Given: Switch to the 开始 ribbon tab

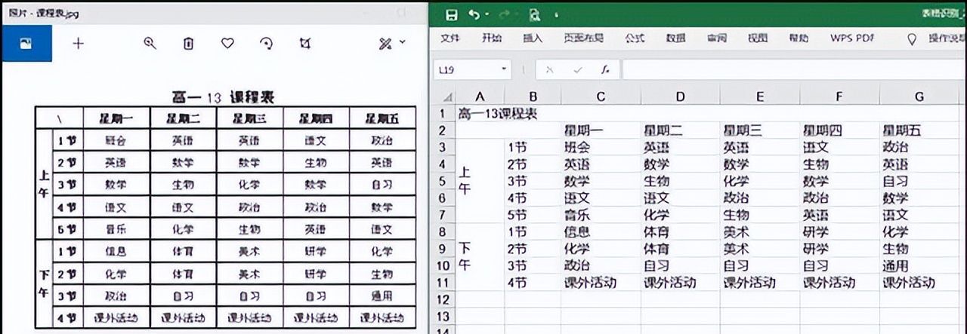Looking at the screenshot, I should [x=492, y=38].
